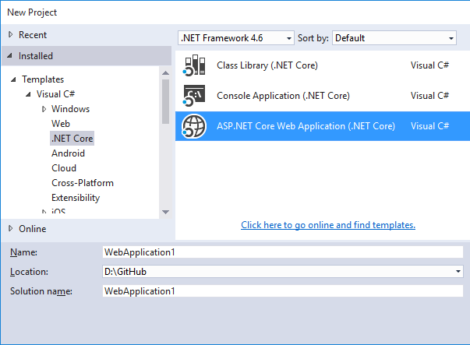
Task: Select the Windows templates category
Action: (70, 109)
